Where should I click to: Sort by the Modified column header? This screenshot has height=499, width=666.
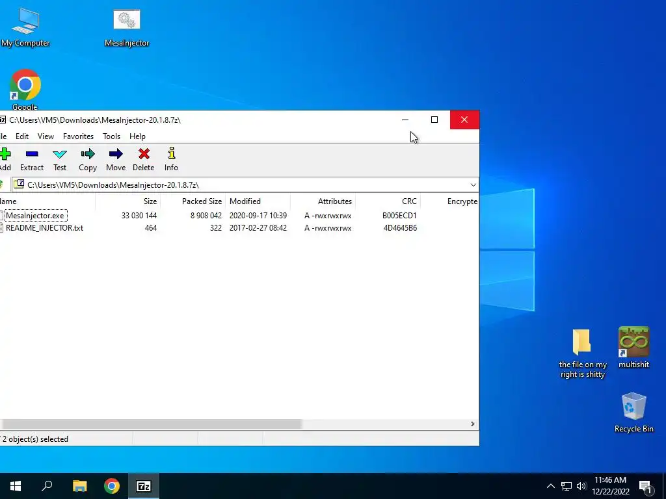pyautogui.click(x=258, y=201)
